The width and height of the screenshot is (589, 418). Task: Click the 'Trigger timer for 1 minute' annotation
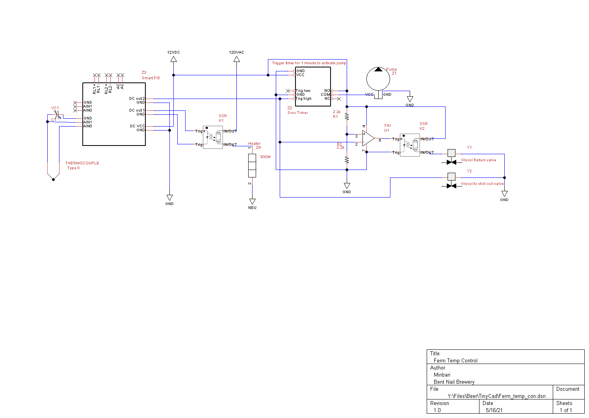[309, 63]
